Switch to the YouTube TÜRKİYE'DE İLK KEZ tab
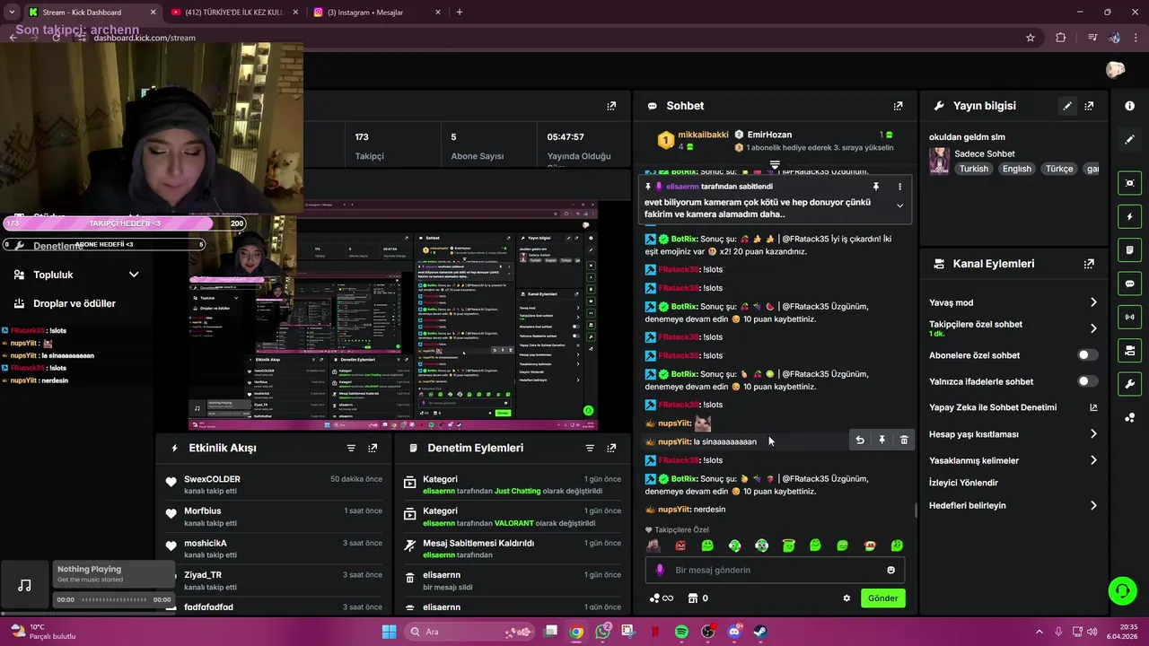 (x=233, y=13)
